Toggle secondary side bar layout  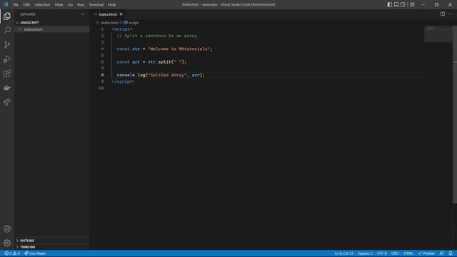coord(403,4)
